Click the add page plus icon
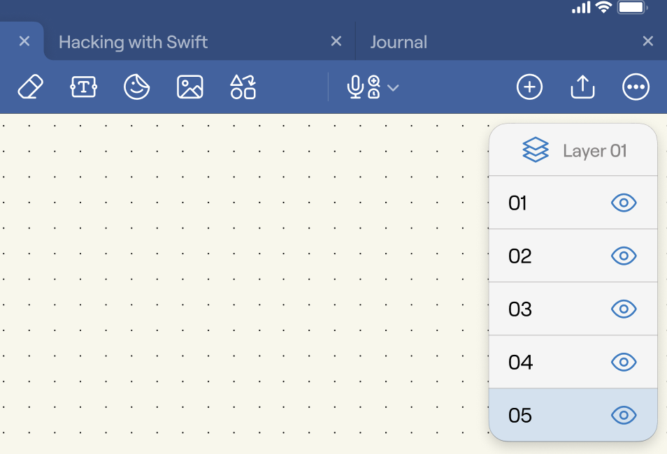The height and width of the screenshot is (454, 667). tap(529, 87)
